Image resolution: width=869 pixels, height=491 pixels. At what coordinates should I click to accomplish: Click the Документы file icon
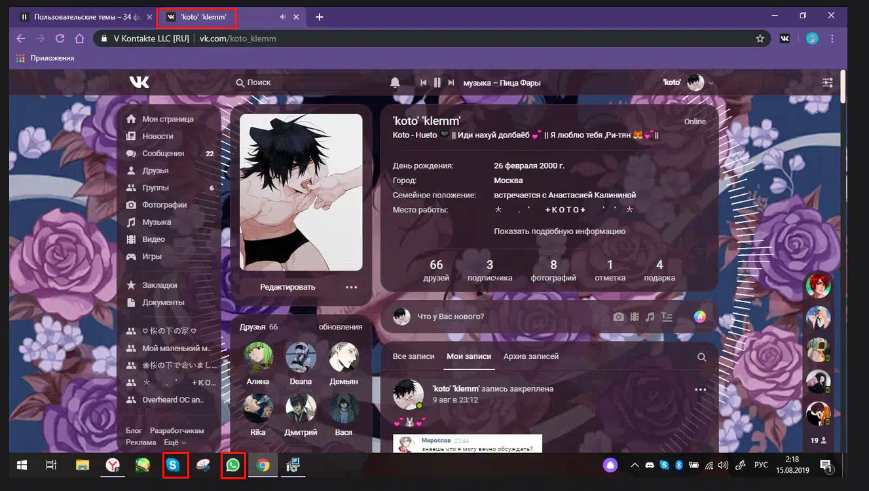(131, 302)
